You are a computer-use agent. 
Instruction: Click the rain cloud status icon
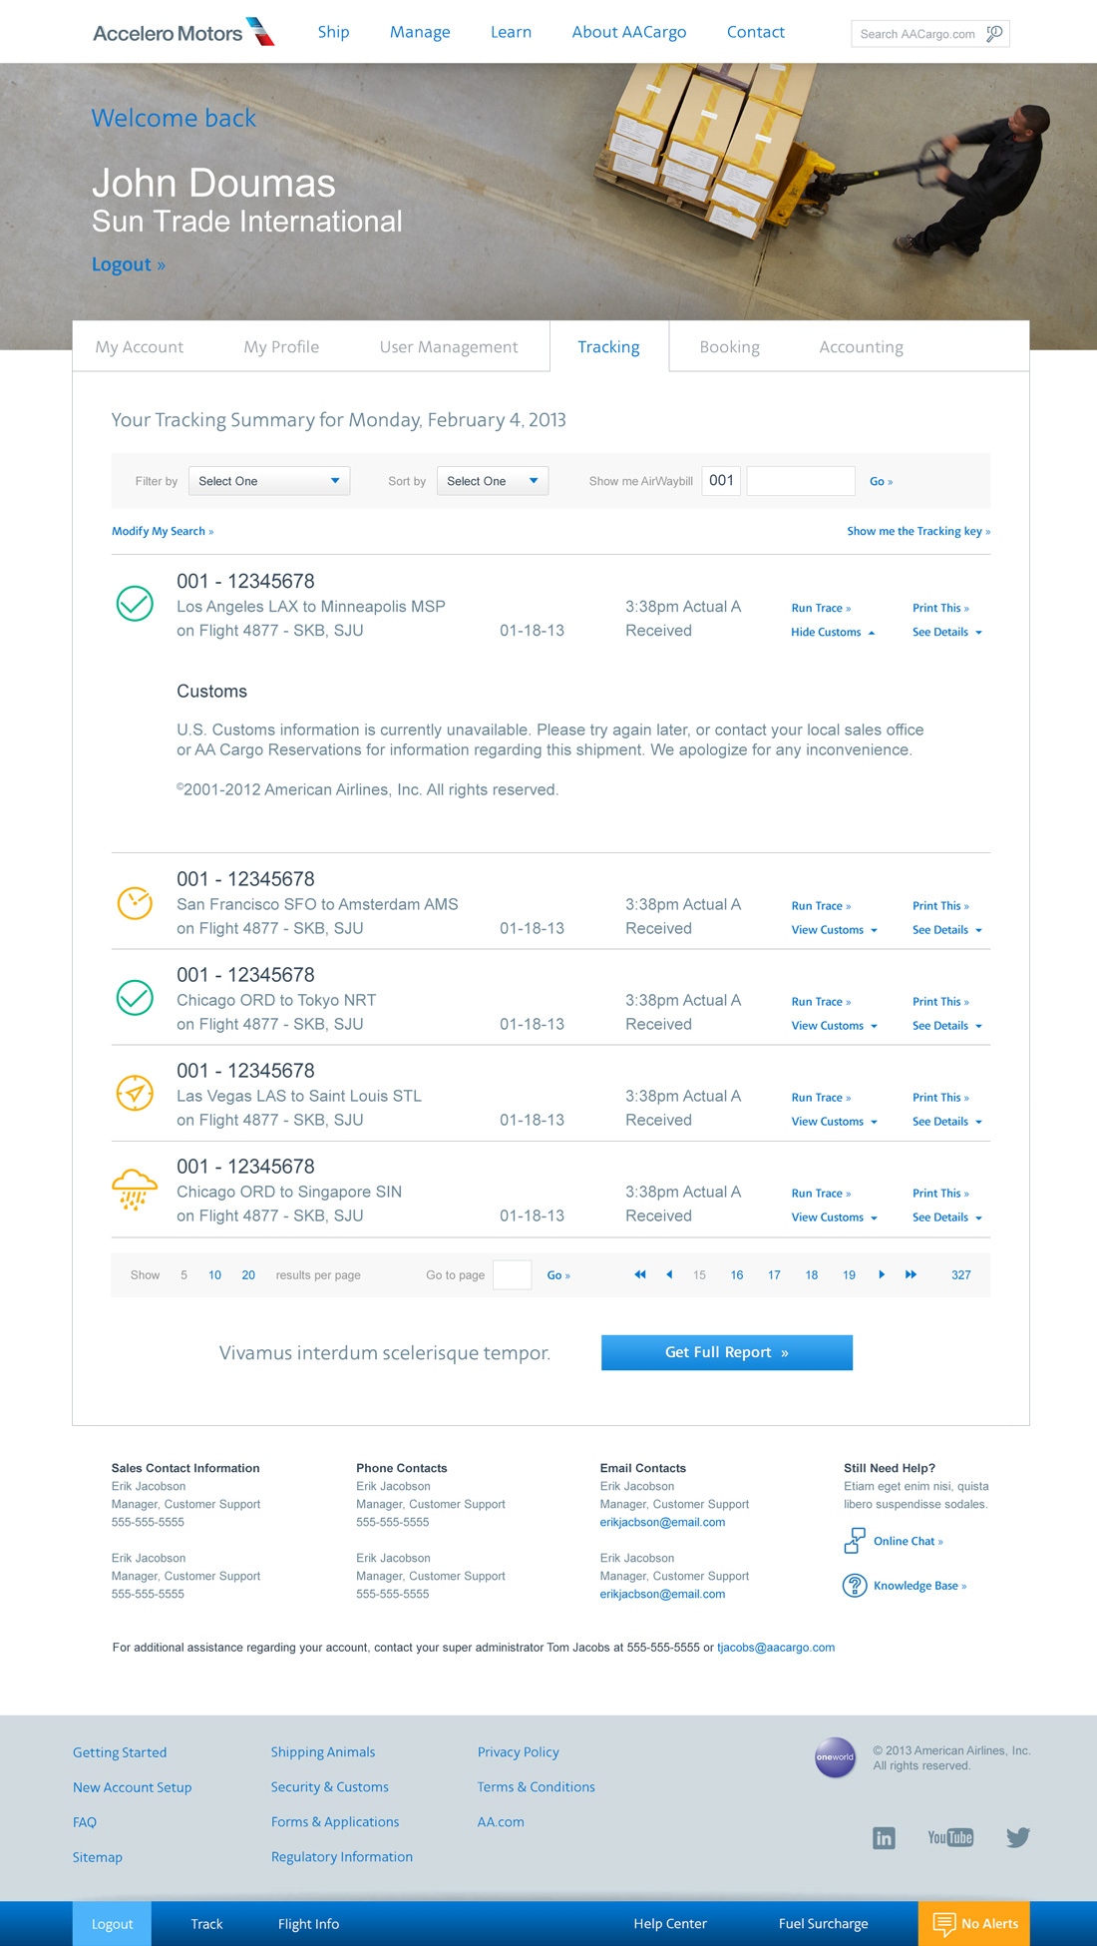click(x=135, y=1190)
